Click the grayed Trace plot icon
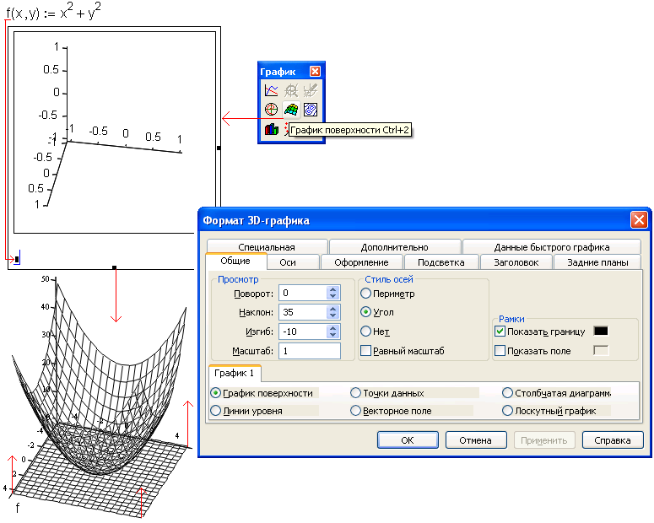654x523 pixels. point(311,90)
